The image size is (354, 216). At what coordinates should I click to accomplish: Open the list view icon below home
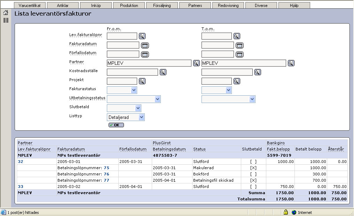6,20
